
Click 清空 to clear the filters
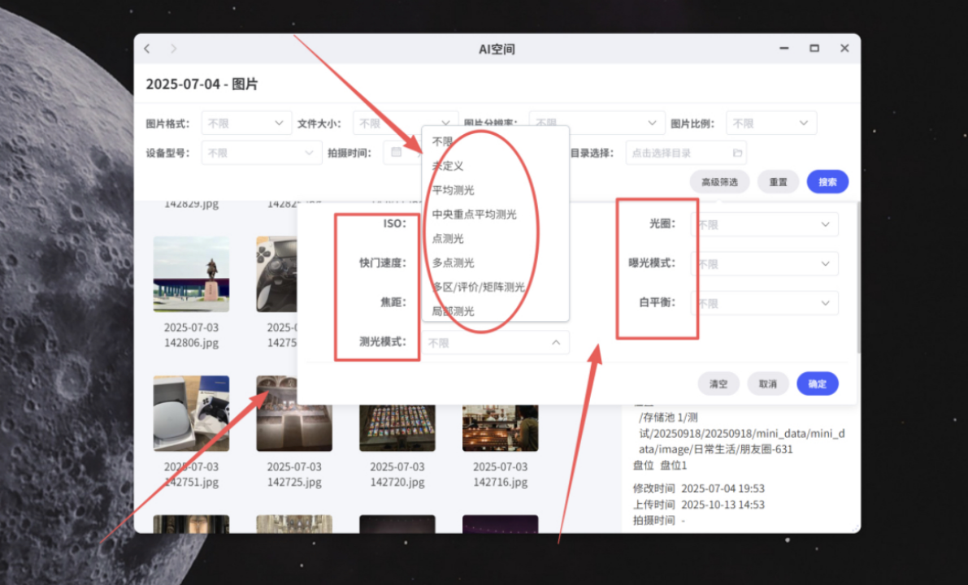click(x=718, y=383)
